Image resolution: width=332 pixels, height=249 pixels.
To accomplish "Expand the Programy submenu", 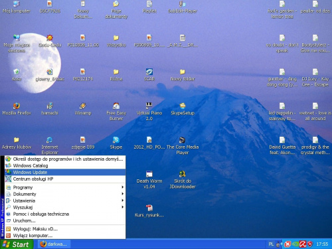I will pyautogui.click(x=65, y=187).
